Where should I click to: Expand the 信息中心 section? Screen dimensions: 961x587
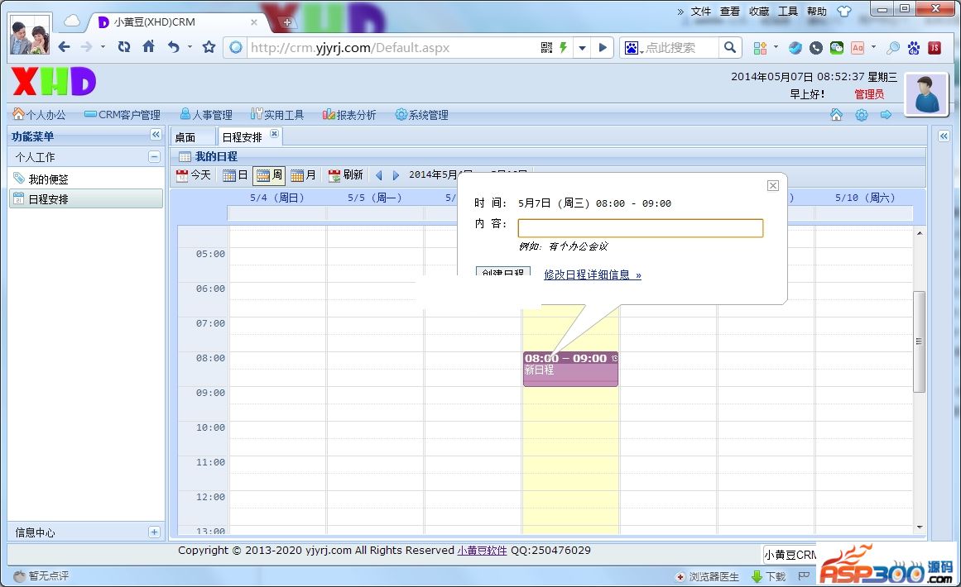coord(154,532)
